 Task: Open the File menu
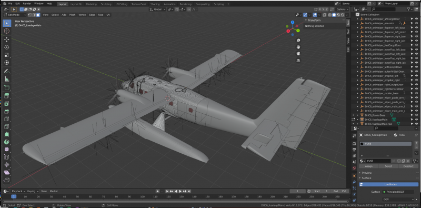point(10,4)
